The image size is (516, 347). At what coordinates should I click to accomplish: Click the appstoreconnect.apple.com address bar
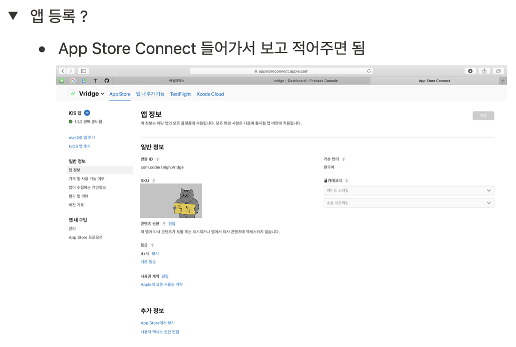(x=282, y=71)
